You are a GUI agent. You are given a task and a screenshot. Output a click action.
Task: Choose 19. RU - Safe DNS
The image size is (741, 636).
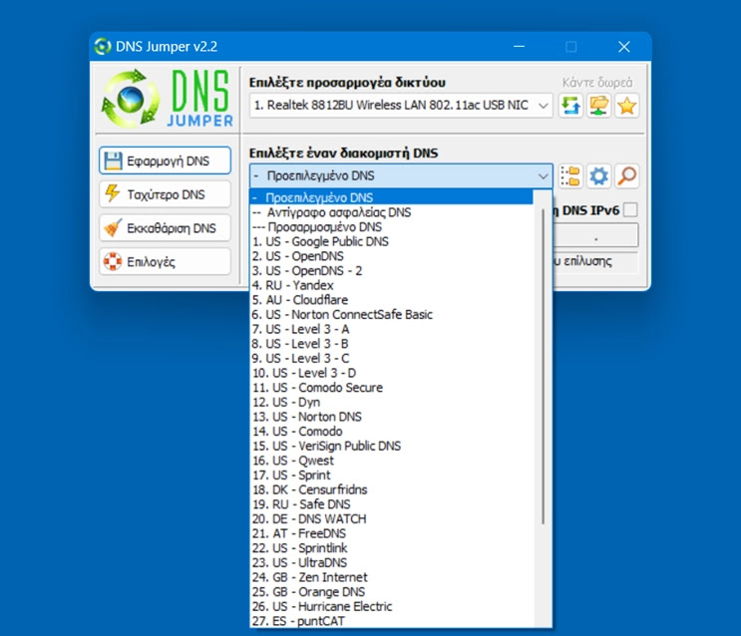click(391, 504)
